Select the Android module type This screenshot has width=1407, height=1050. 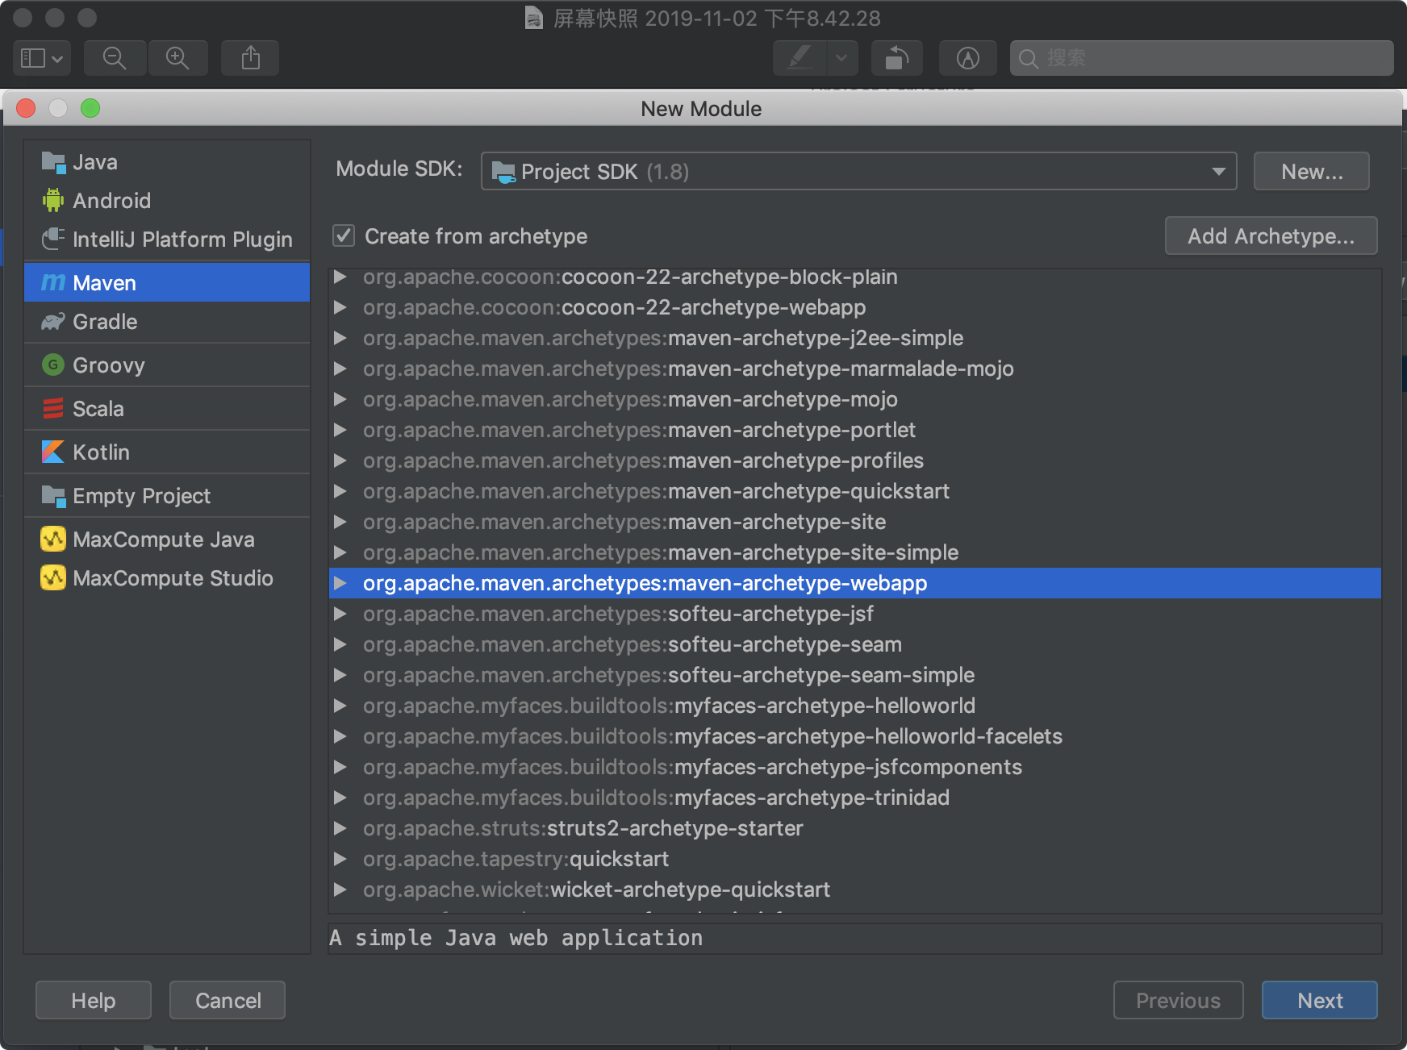click(167, 201)
